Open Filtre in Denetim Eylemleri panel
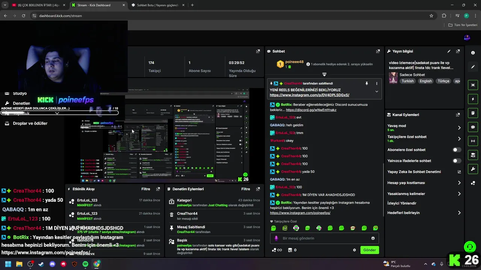The width and height of the screenshot is (481, 270). pos(246,189)
